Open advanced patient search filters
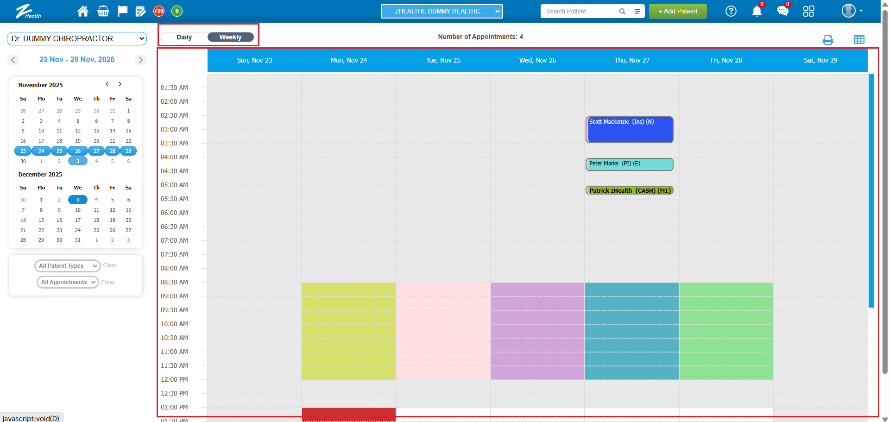Viewport: 889px width, 422px height. (x=637, y=11)
